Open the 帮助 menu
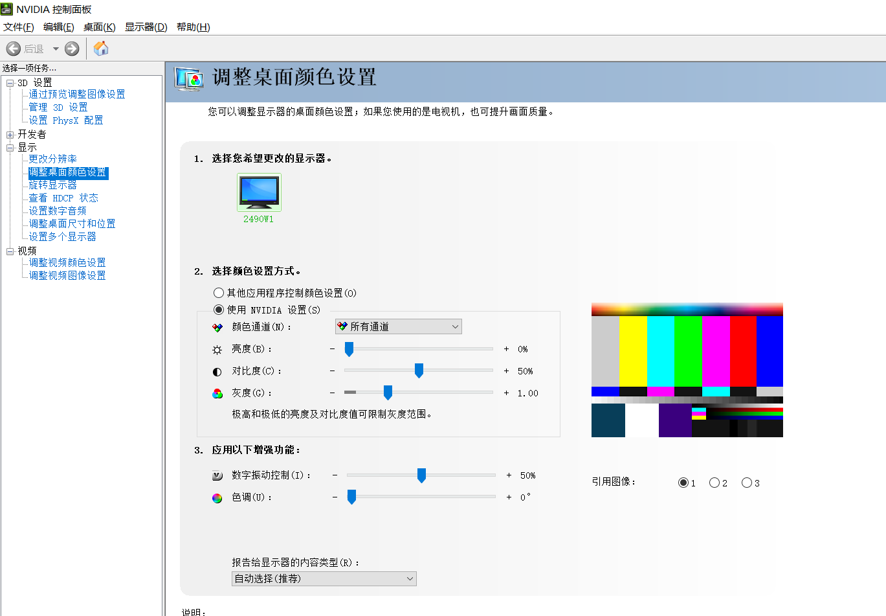This screenshot has width=886, height=616. click(x=194, y=27)
